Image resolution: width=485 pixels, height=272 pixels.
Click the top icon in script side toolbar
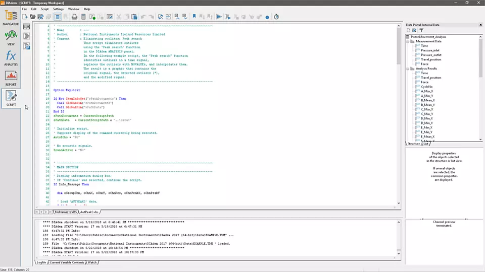pos(27,27)
